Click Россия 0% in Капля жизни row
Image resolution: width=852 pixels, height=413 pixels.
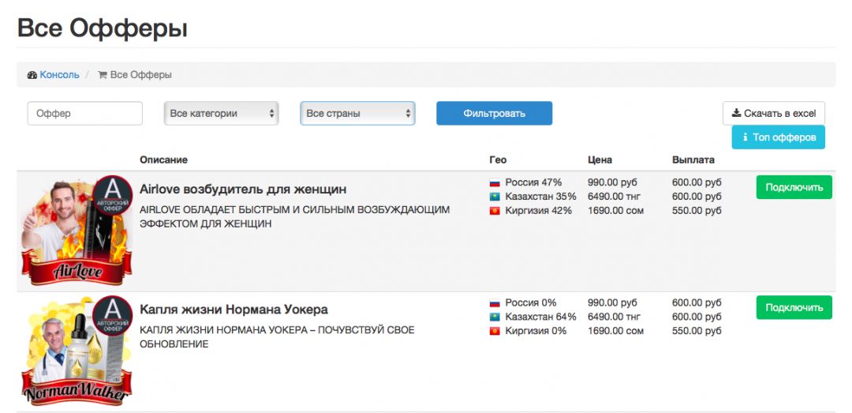pyautogui.click(x=531, y=302)
